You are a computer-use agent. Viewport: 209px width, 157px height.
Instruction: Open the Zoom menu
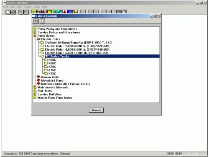37,7
